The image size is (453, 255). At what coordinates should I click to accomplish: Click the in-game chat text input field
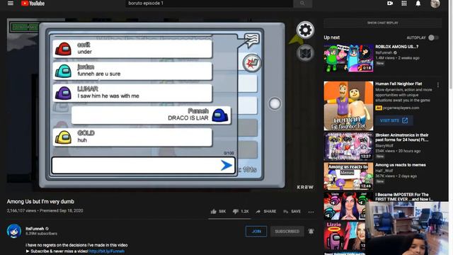(143, 165)
